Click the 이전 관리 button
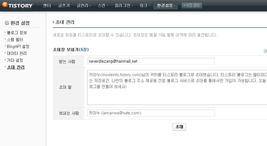Image resolution: width=267 pixels, height=146 pixels. coord(192,5)
